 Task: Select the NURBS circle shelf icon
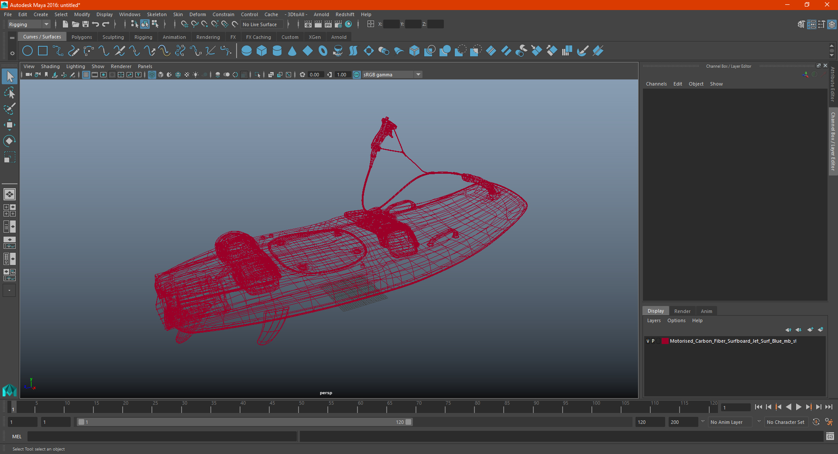pyautogui.click(x=27, y=51)
